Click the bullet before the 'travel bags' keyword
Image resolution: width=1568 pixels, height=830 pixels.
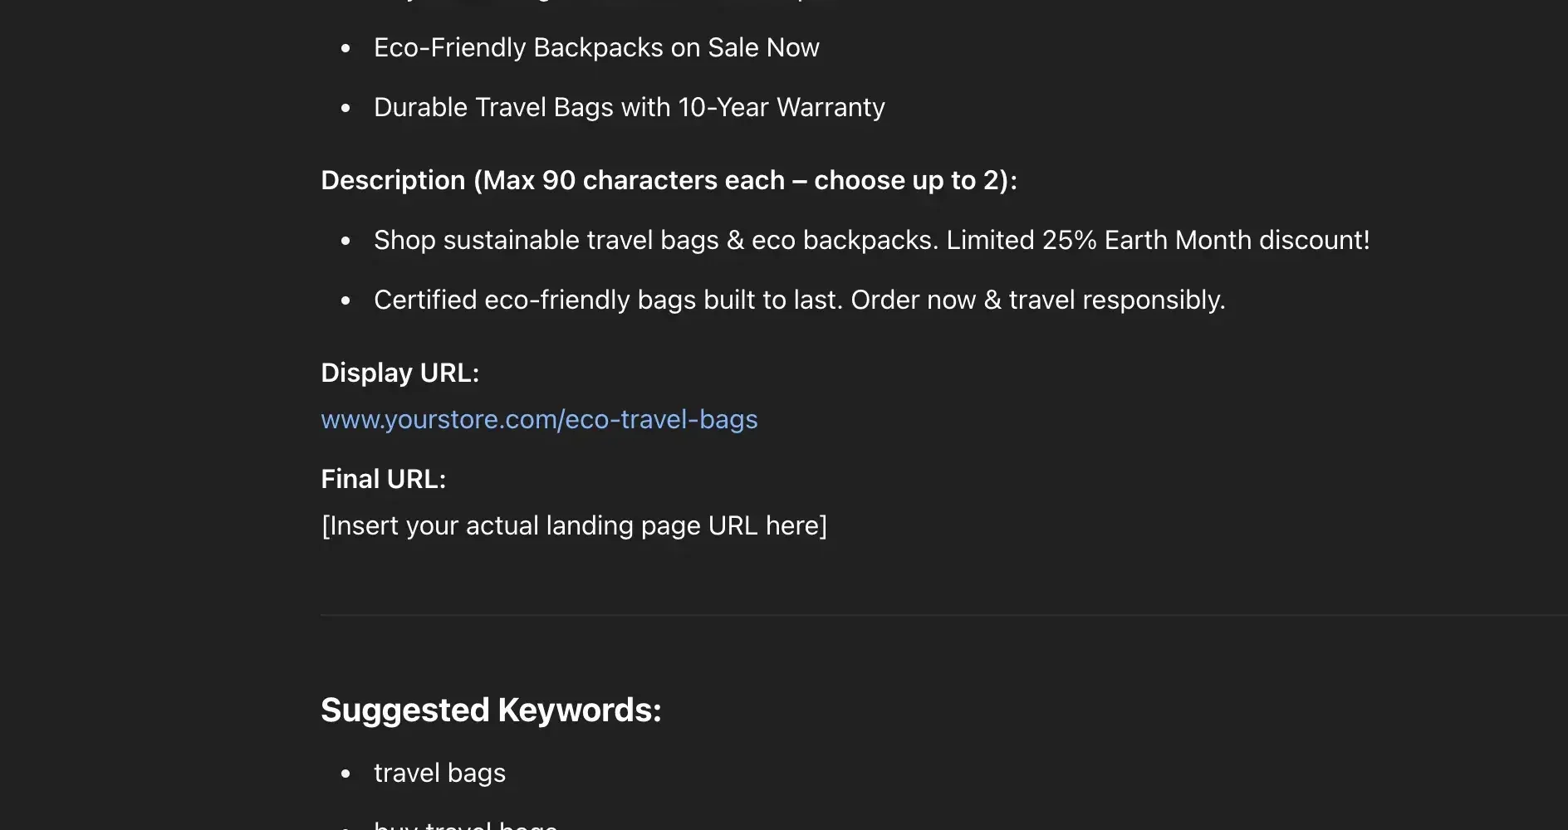pyautogui.click(x=346, y=774)
